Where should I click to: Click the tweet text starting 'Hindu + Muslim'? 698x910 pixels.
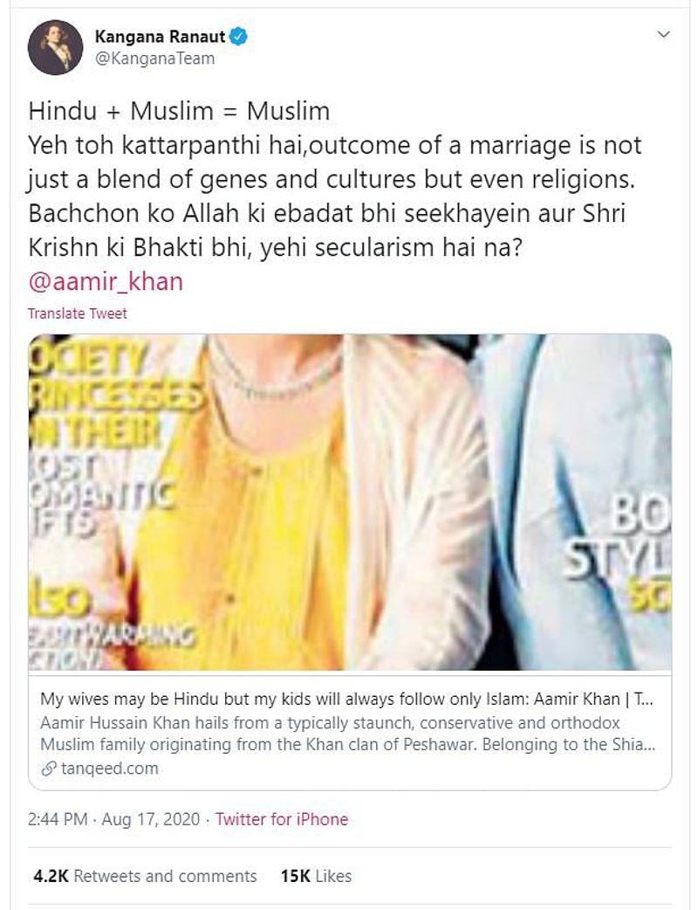coord(335,179)
